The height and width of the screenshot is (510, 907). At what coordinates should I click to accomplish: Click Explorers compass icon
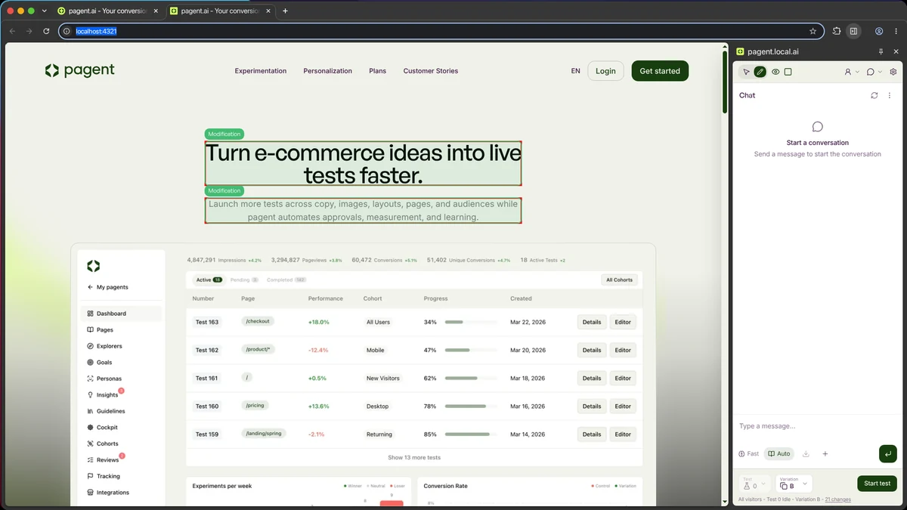[91, 346]
